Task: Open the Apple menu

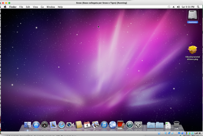Action: point(5,7)
